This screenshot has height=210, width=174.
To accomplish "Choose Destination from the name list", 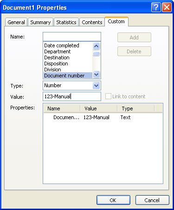I will [68, 57].
